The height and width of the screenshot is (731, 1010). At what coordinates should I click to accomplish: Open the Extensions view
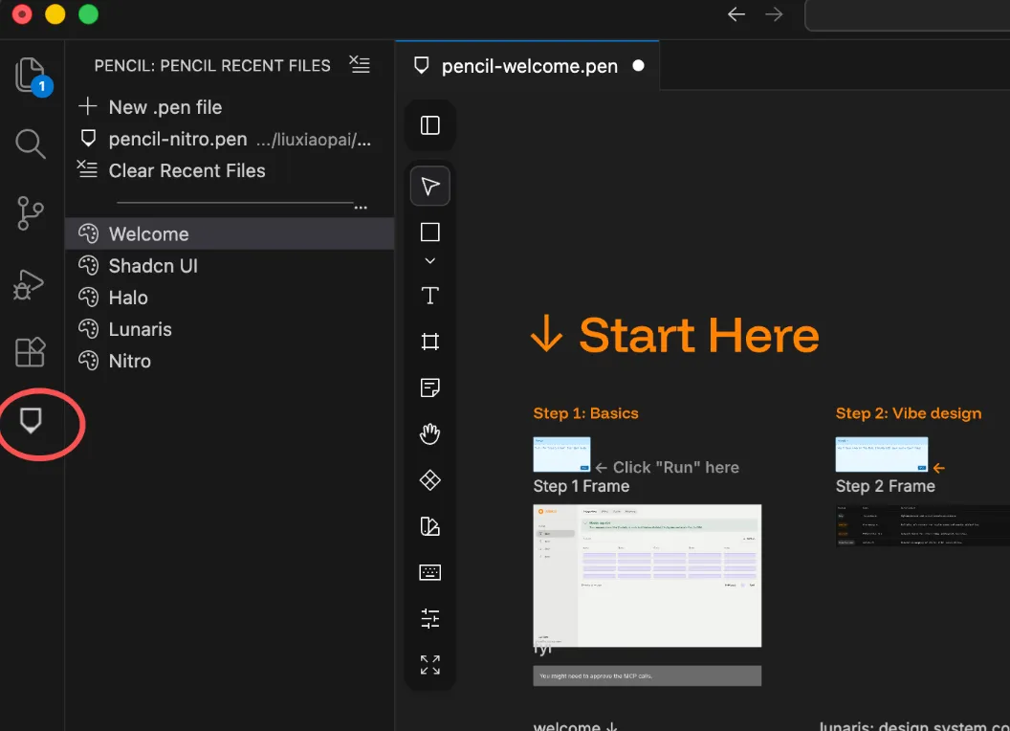pos(31,352)
